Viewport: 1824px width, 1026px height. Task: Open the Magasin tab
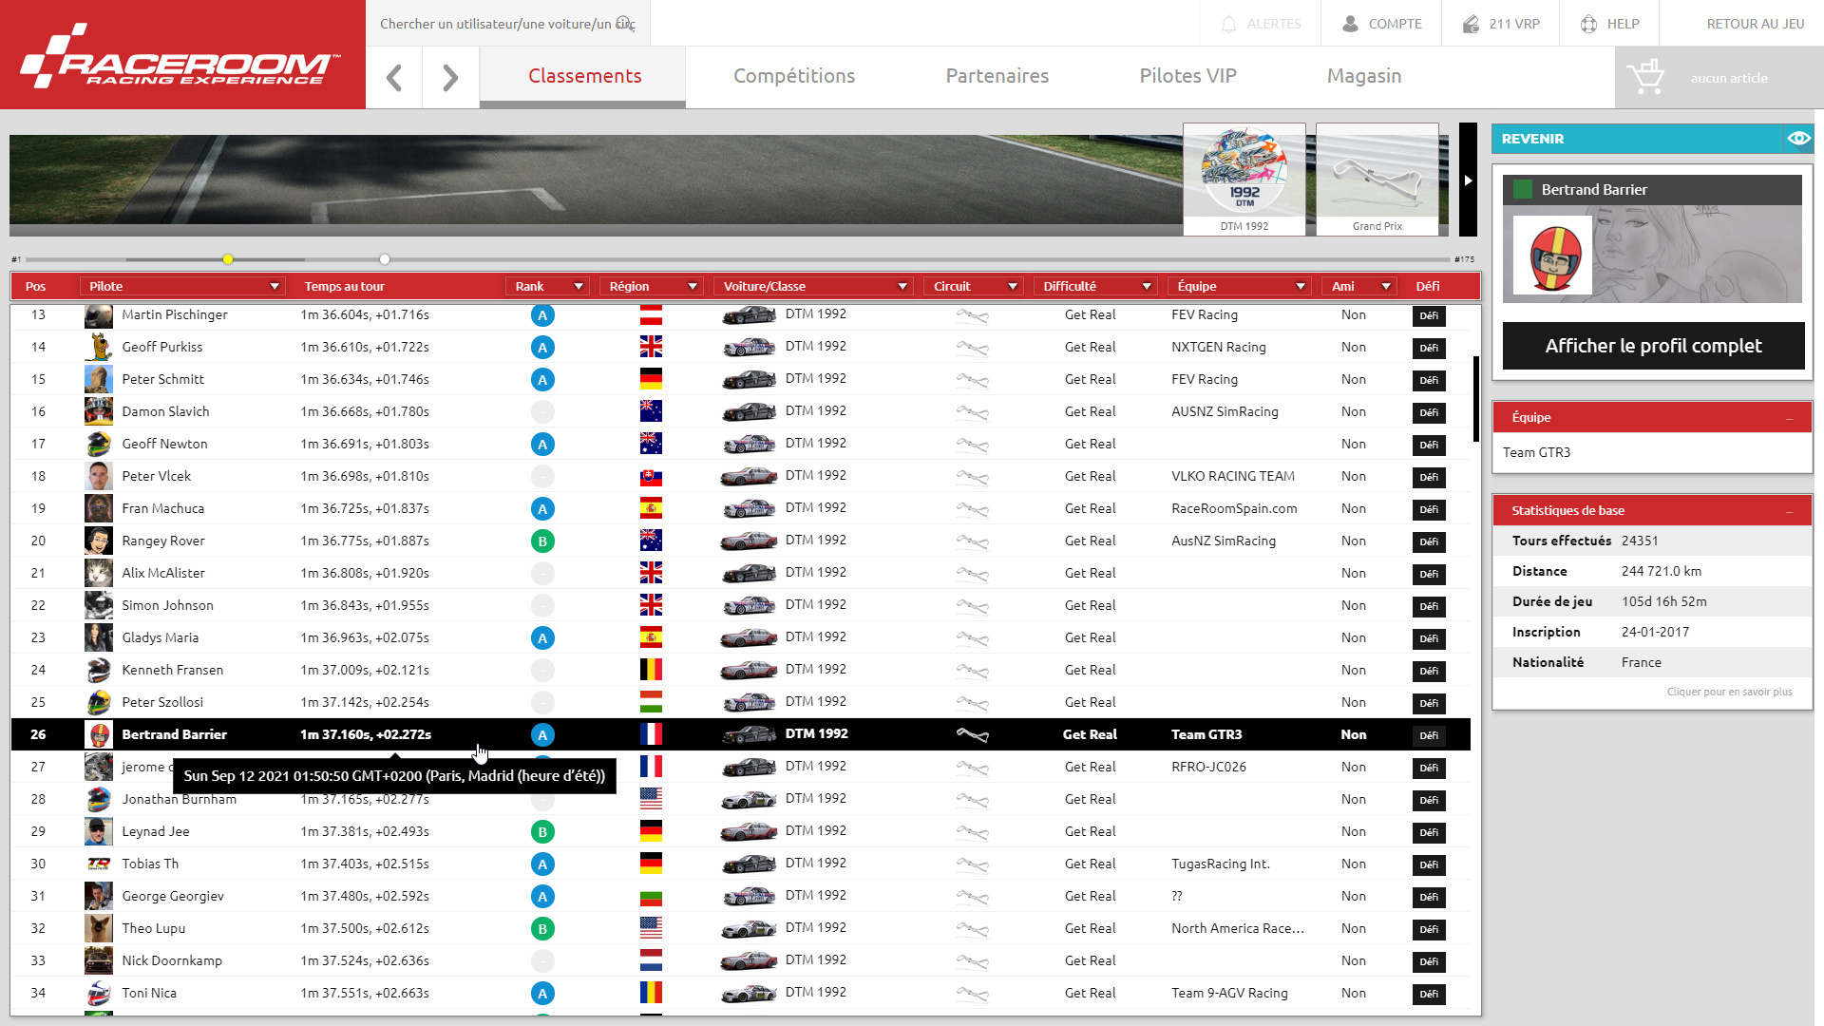click(x=1363, y=76)
